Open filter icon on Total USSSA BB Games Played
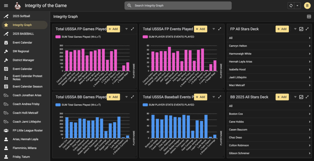 click(126, 97)
